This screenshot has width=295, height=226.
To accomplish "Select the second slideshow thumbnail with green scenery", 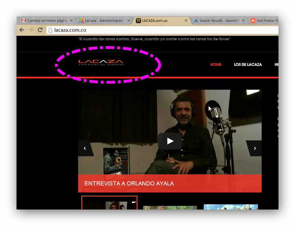I will point(170,208).
